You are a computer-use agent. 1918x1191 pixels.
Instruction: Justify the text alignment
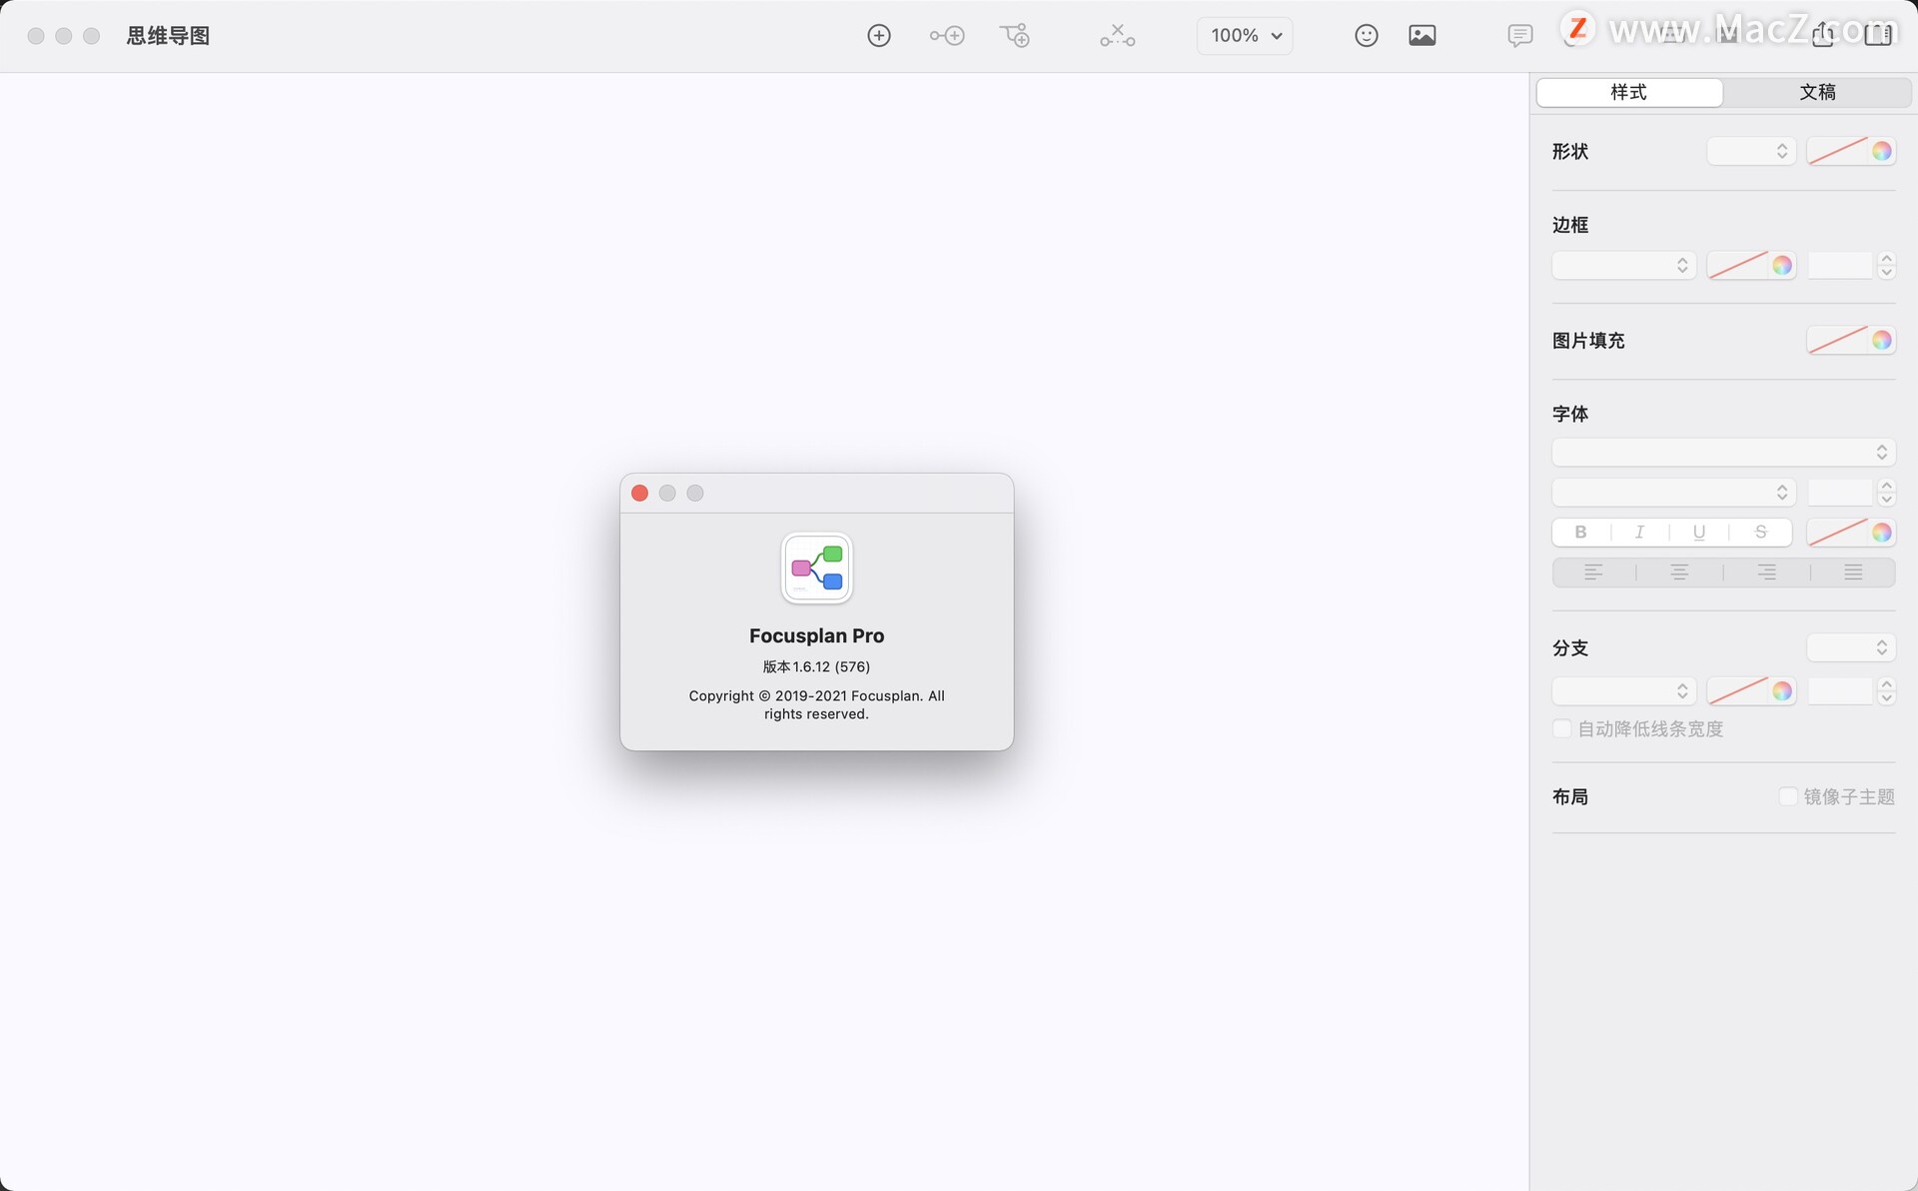coord(1853,573)
